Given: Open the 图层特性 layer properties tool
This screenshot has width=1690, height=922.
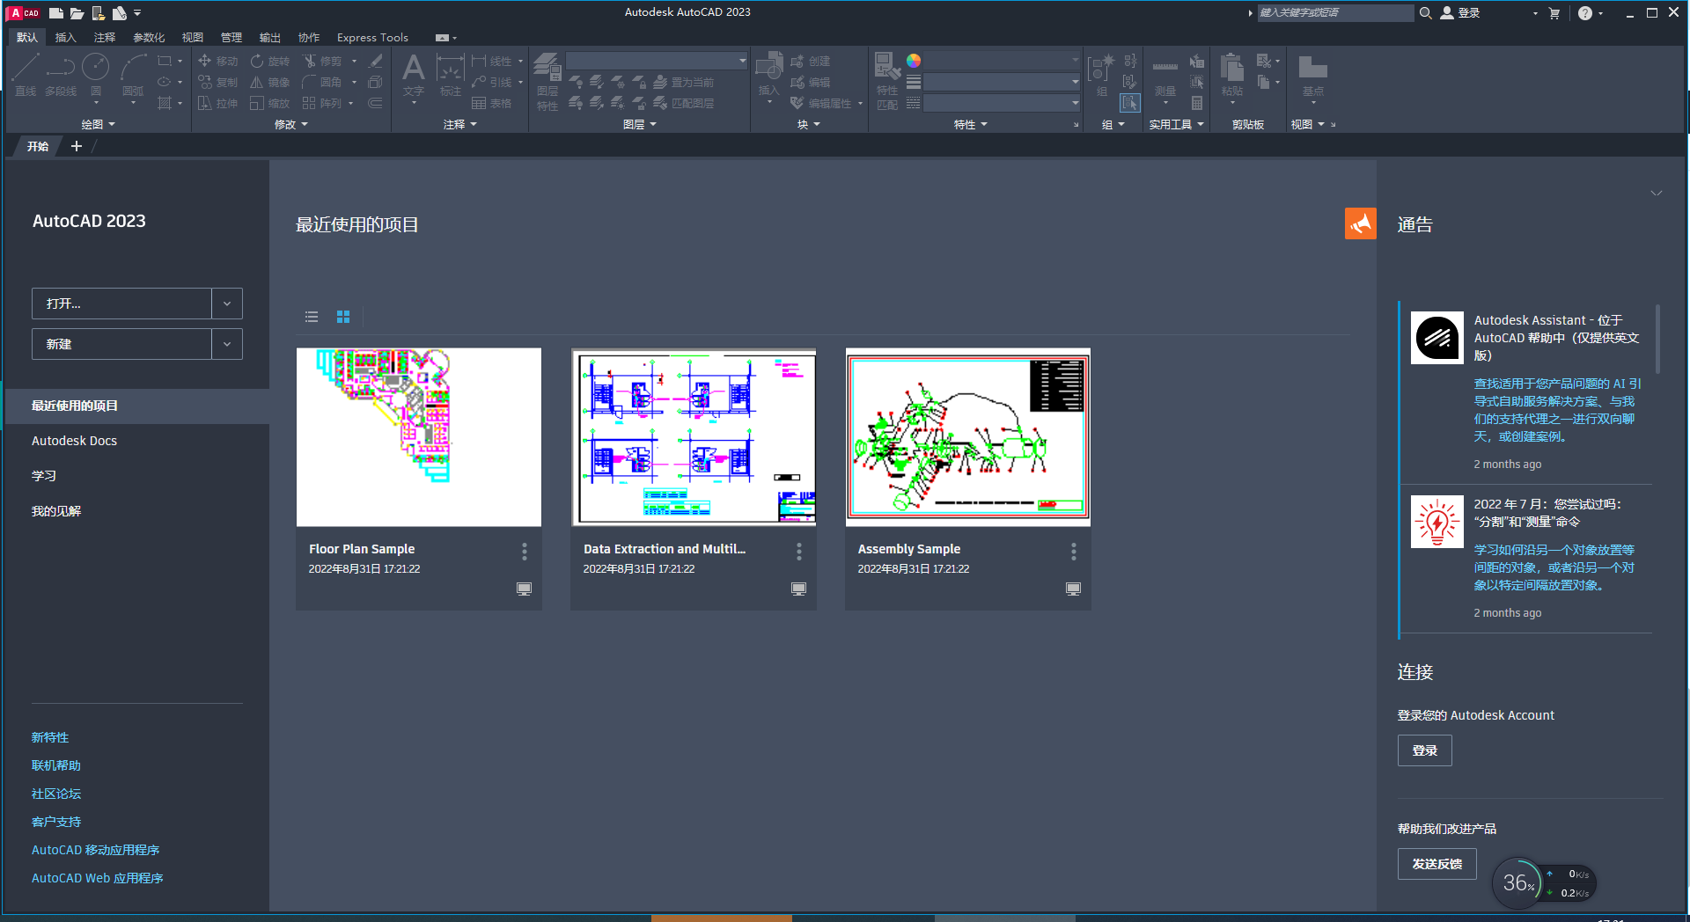Looking at the screenshot, I should point(547,81).
